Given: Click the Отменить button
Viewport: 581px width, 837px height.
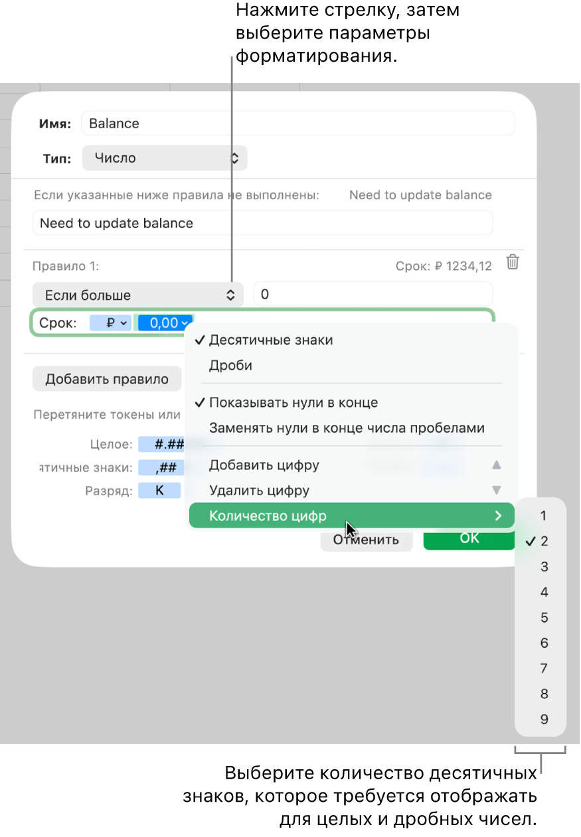Looking at the screenshot, I should [366, 540].
